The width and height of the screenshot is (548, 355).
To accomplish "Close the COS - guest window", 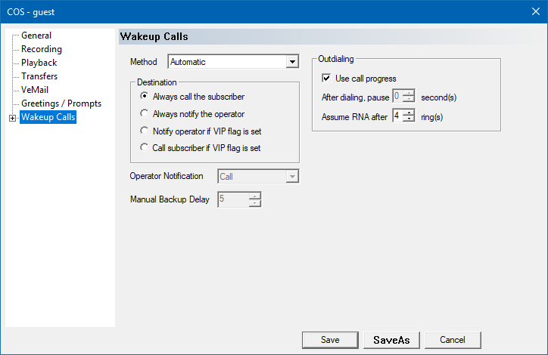I will 531,11.
